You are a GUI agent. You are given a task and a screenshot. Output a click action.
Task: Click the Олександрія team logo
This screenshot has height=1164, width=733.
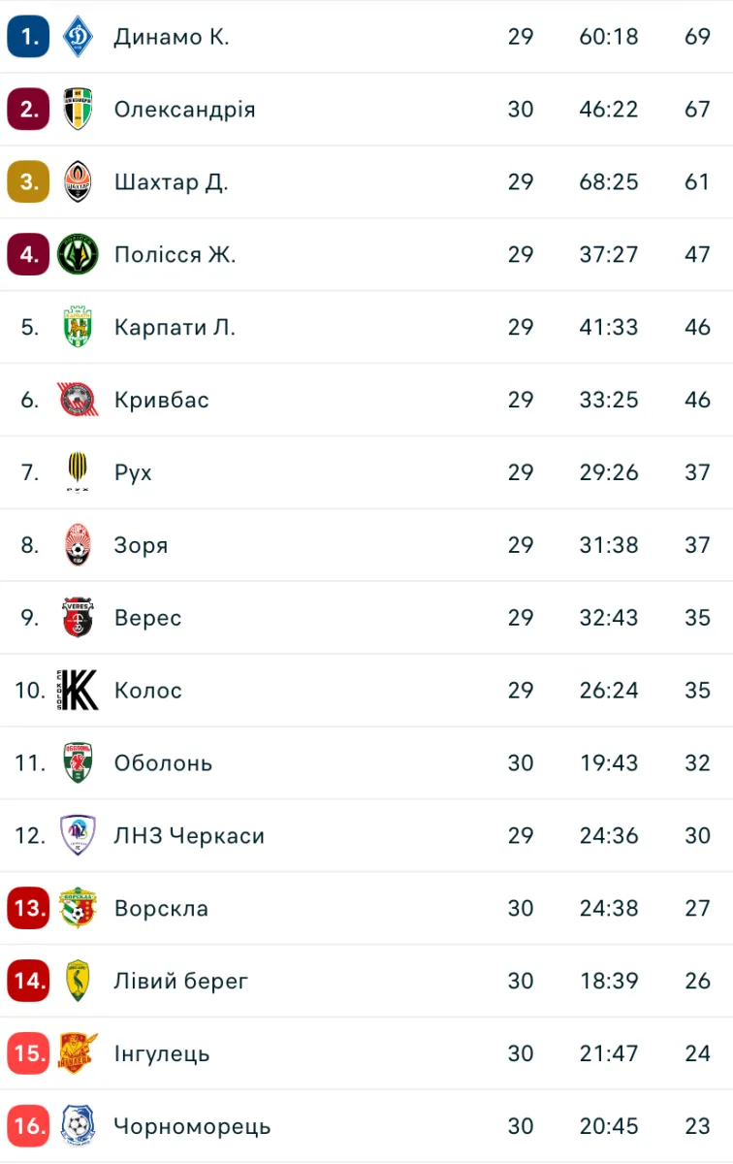78,109
